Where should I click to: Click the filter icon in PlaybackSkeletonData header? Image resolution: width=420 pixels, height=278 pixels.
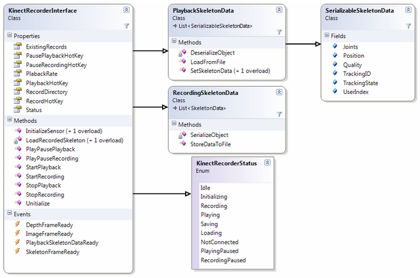coord(279,32)
